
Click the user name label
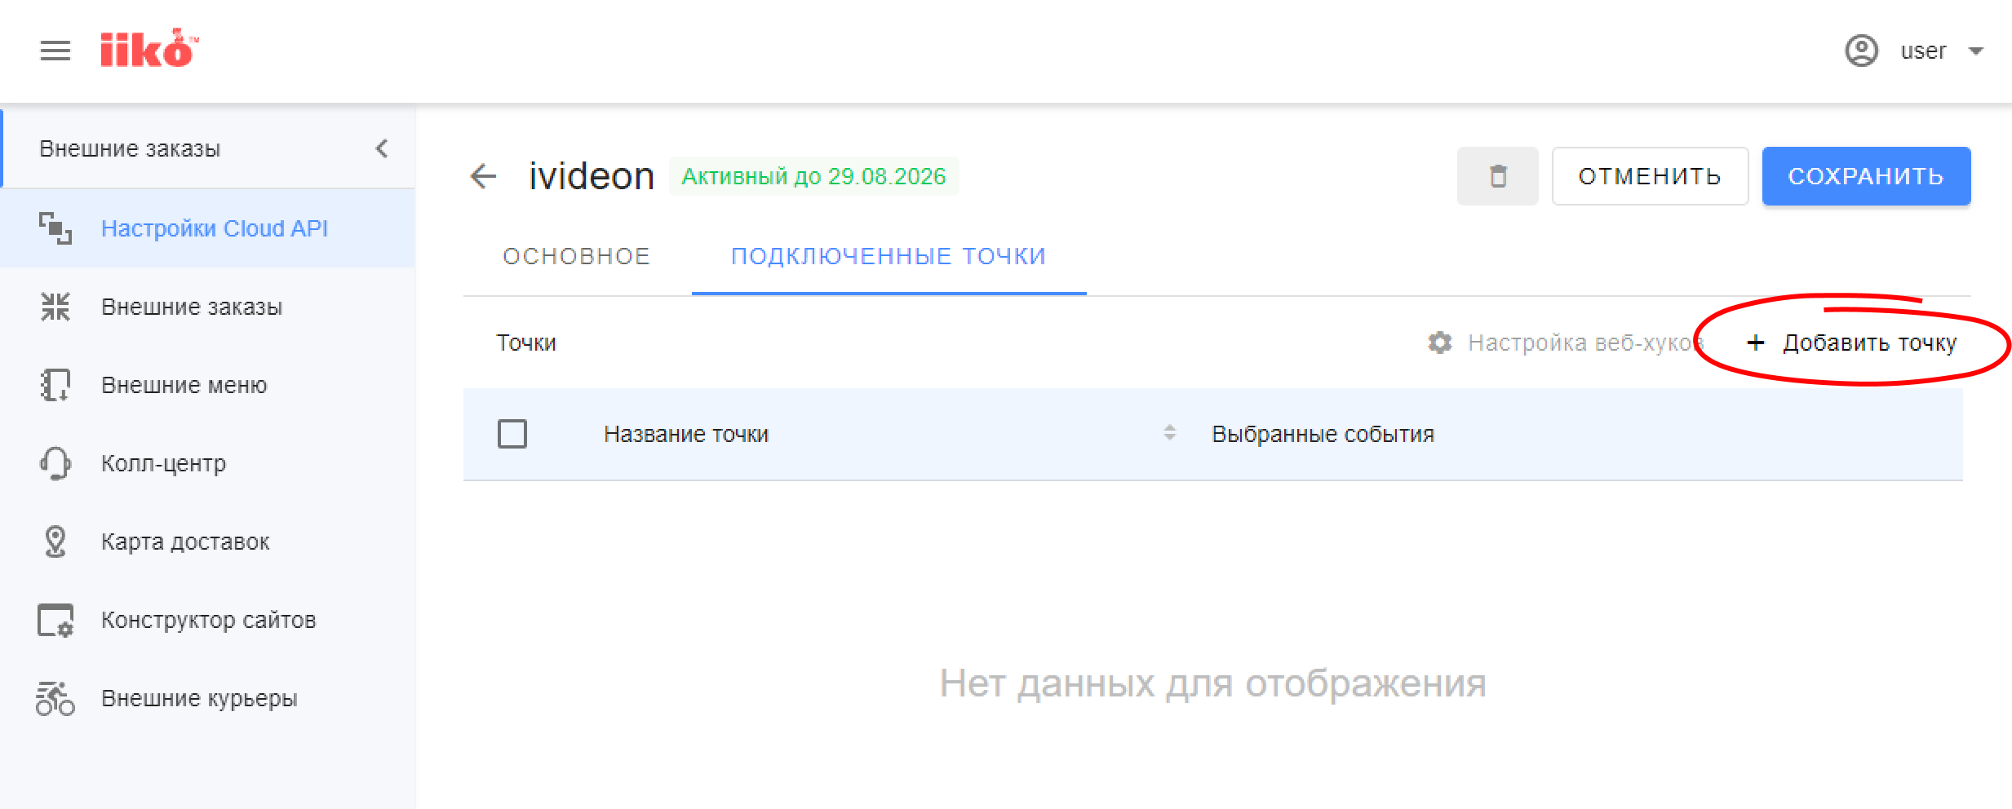click(x=1923, y=51)
